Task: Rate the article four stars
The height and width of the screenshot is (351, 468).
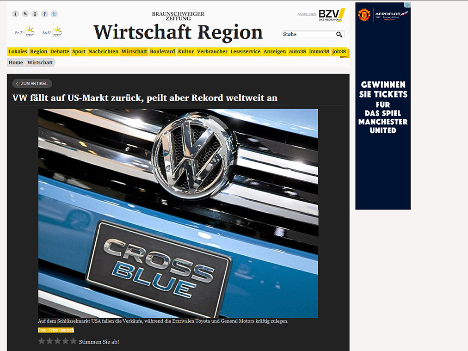Action: (65, 341)
